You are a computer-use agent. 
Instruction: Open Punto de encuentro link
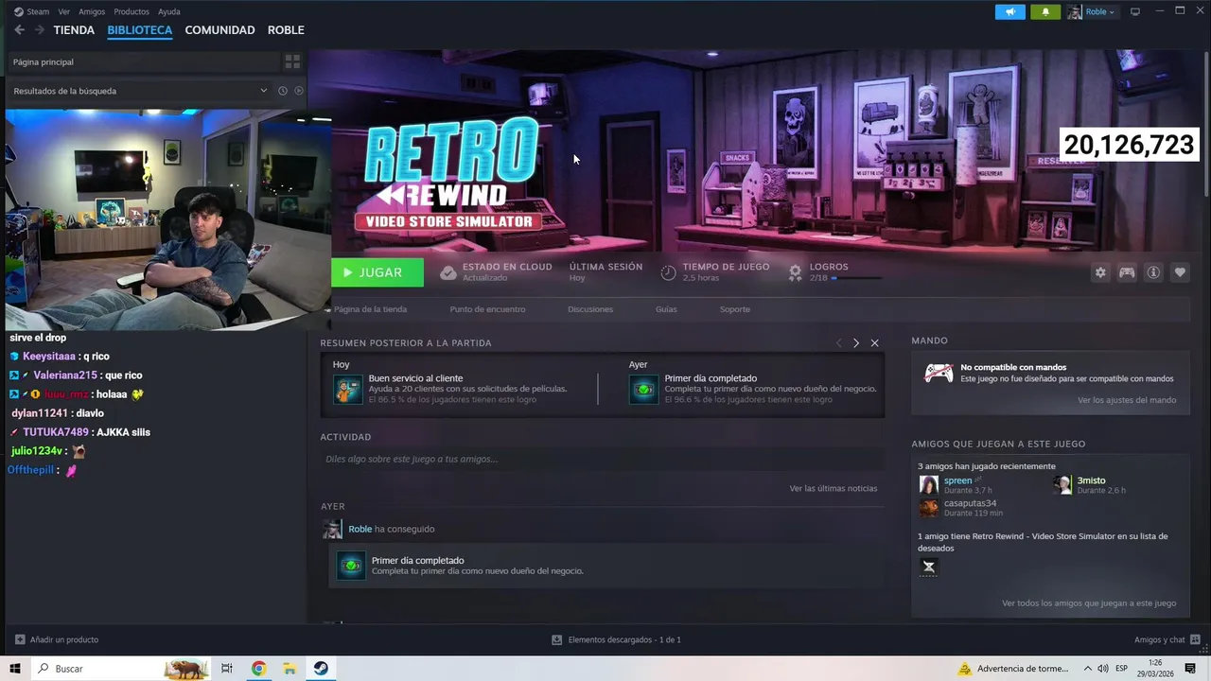pos(487,309)
